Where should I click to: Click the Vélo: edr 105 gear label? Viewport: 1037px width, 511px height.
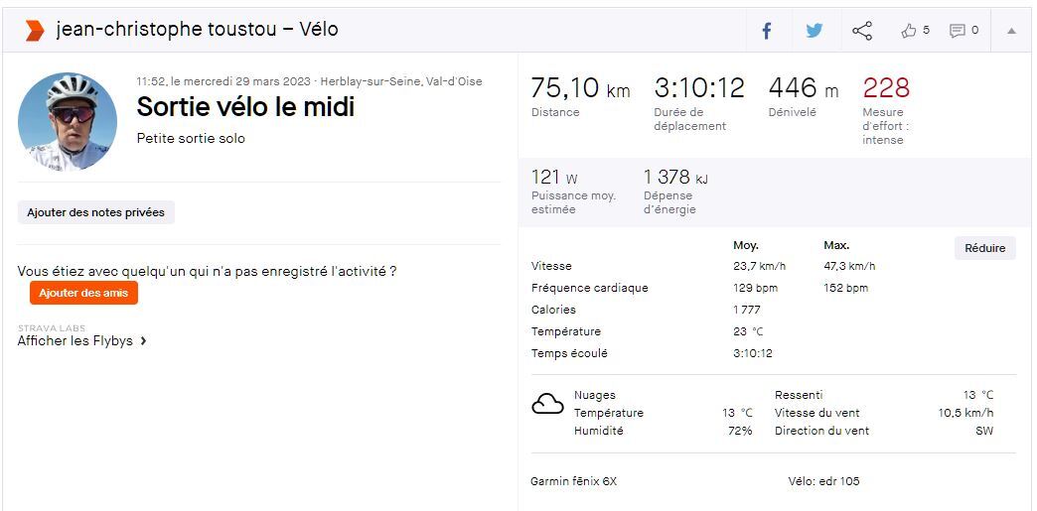[x=823, y=481]
